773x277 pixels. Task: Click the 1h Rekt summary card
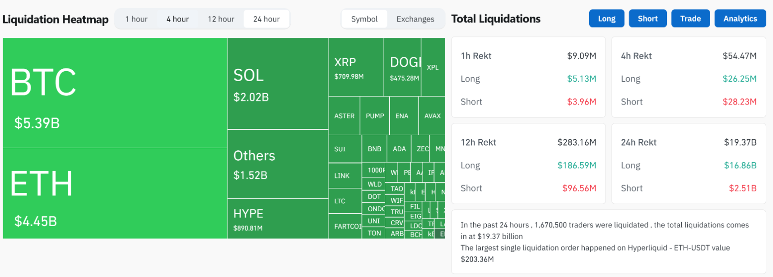pyautogui.click(x=528, y=77)
